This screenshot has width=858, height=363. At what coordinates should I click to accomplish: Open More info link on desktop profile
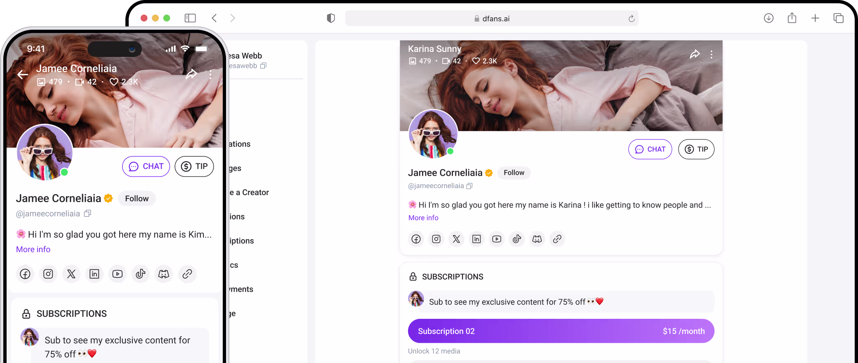tap(423, 218)
